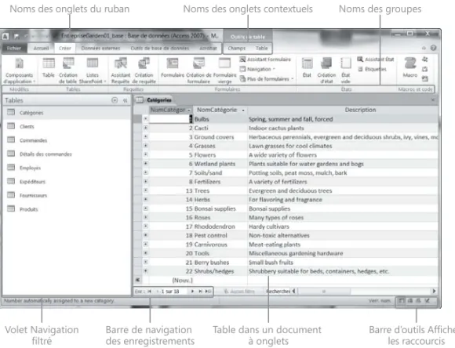455x348 pixels.
Task: Click the État report icon
Action: [307, 68]
